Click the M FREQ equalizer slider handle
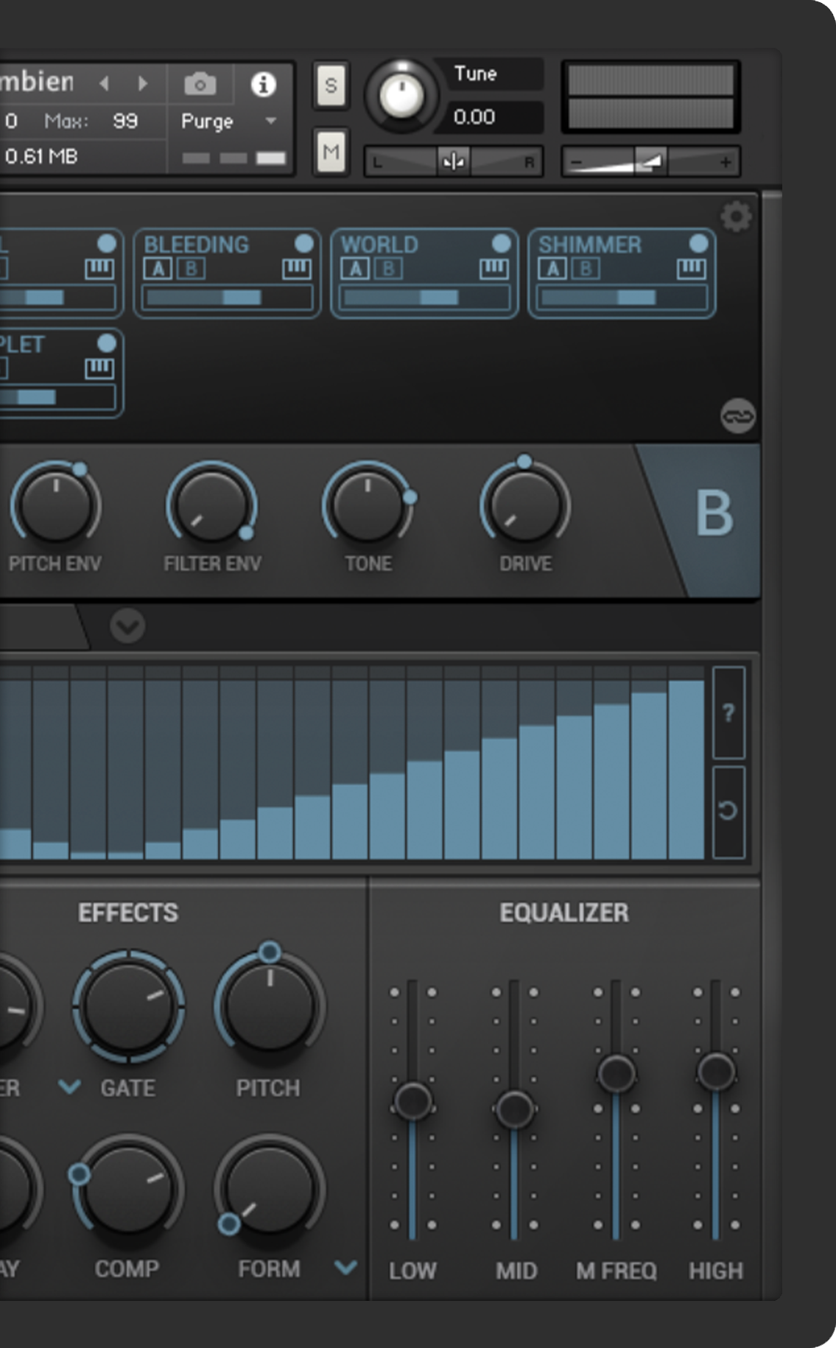836x1348 pixels. point(616,1073)
